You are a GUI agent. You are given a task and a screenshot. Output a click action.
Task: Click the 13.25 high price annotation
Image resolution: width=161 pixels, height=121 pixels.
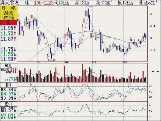(88, 6)
